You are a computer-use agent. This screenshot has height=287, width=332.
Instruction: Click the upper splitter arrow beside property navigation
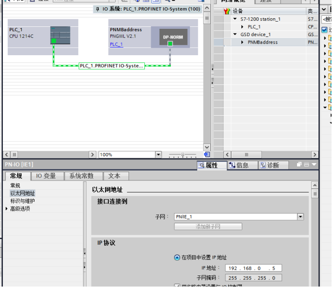point(85,253)
